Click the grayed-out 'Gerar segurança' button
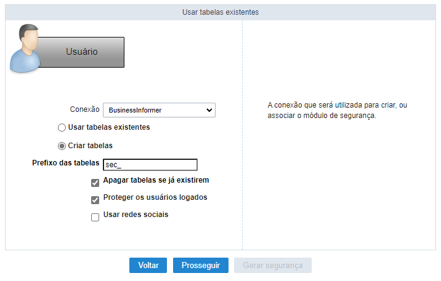The width and height of the screenshot is (441, 281). 273,265
